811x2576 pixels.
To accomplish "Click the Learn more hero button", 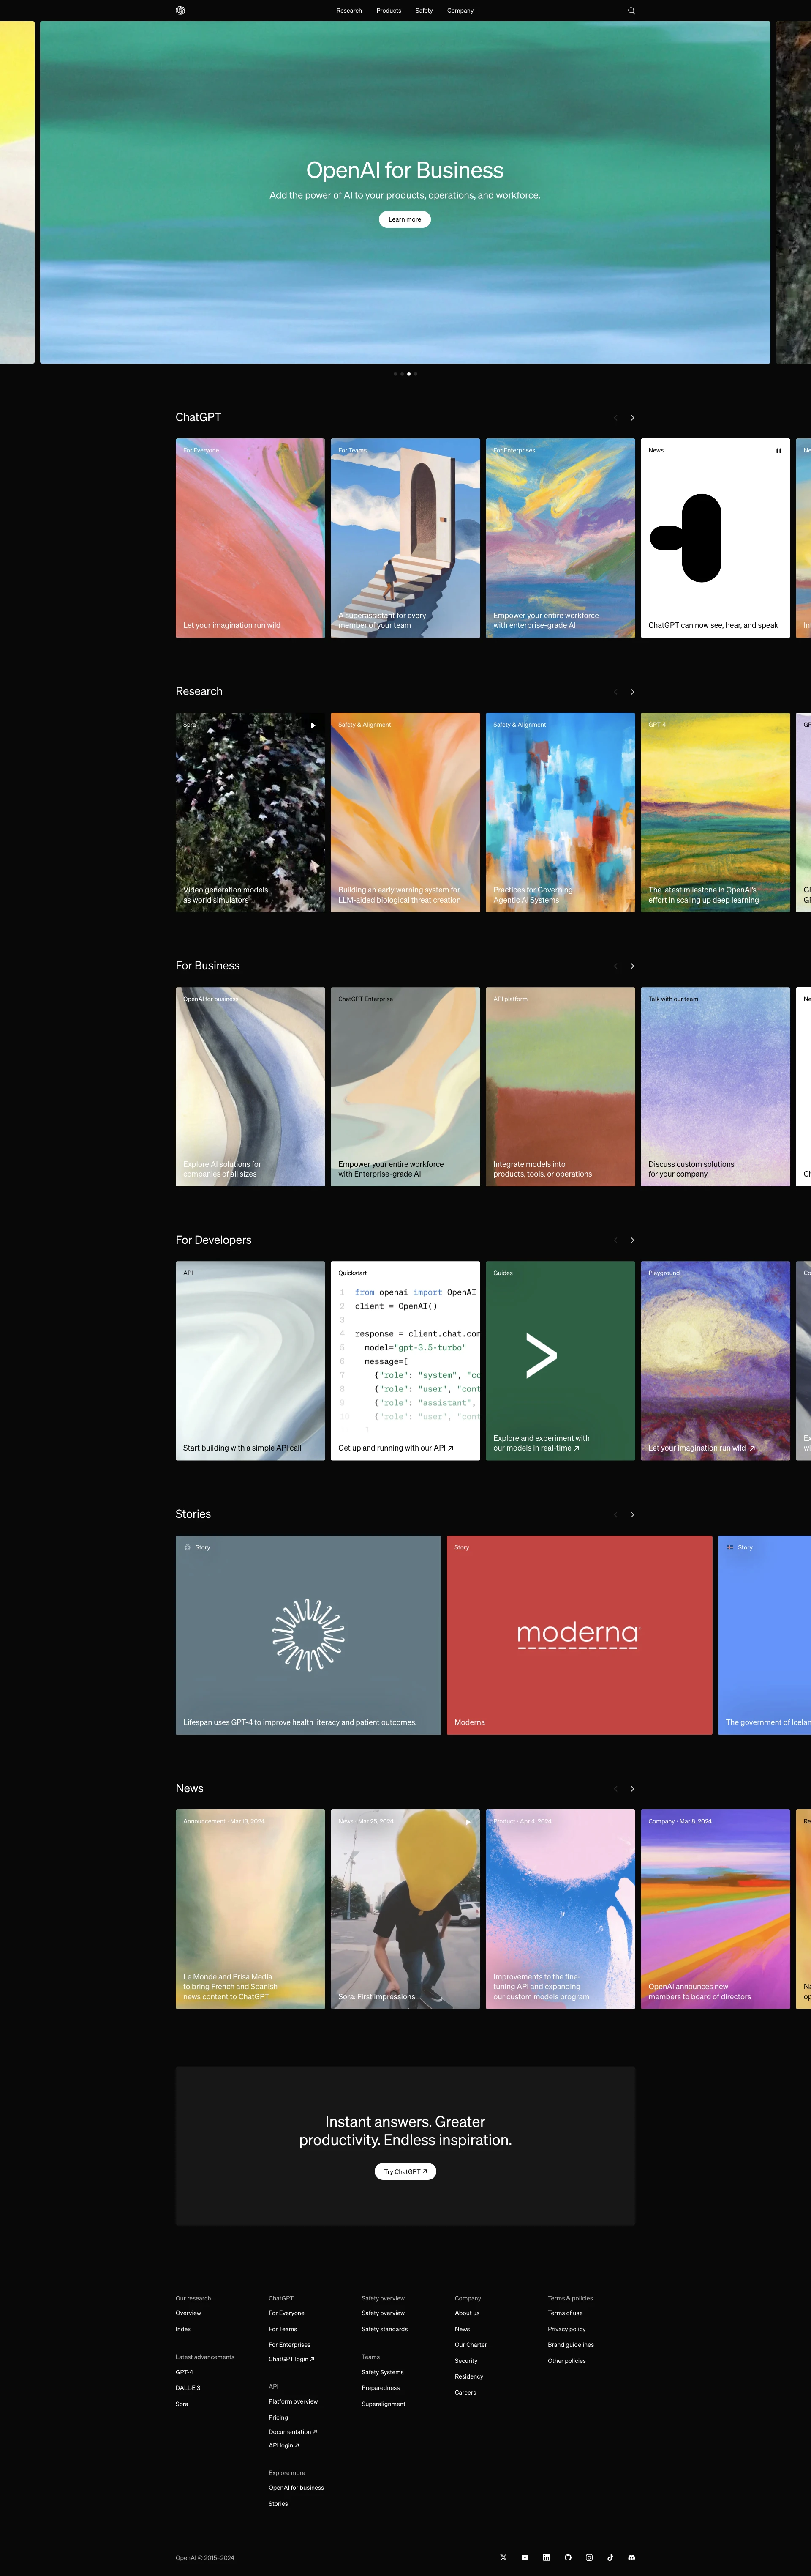I will (405, 219).
